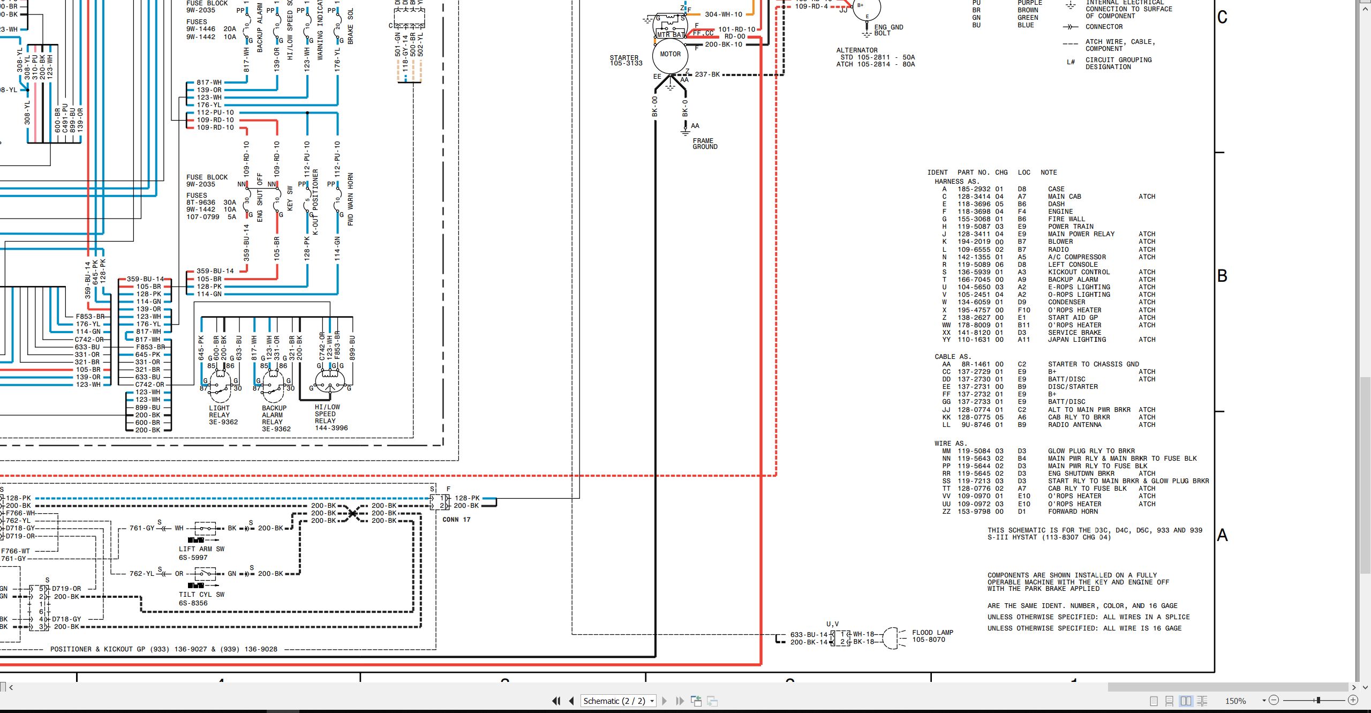Click the previous view icon
Screen dimensions: 1371x713
pyautogui.click(x=696, y=701)
